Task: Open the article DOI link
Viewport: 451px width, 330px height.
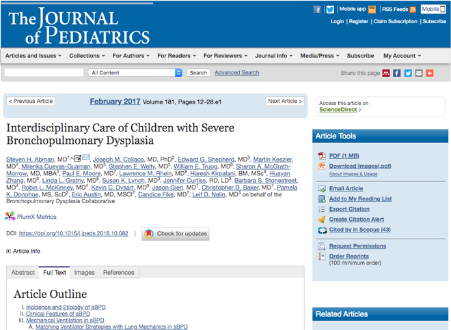Action: 73,233
